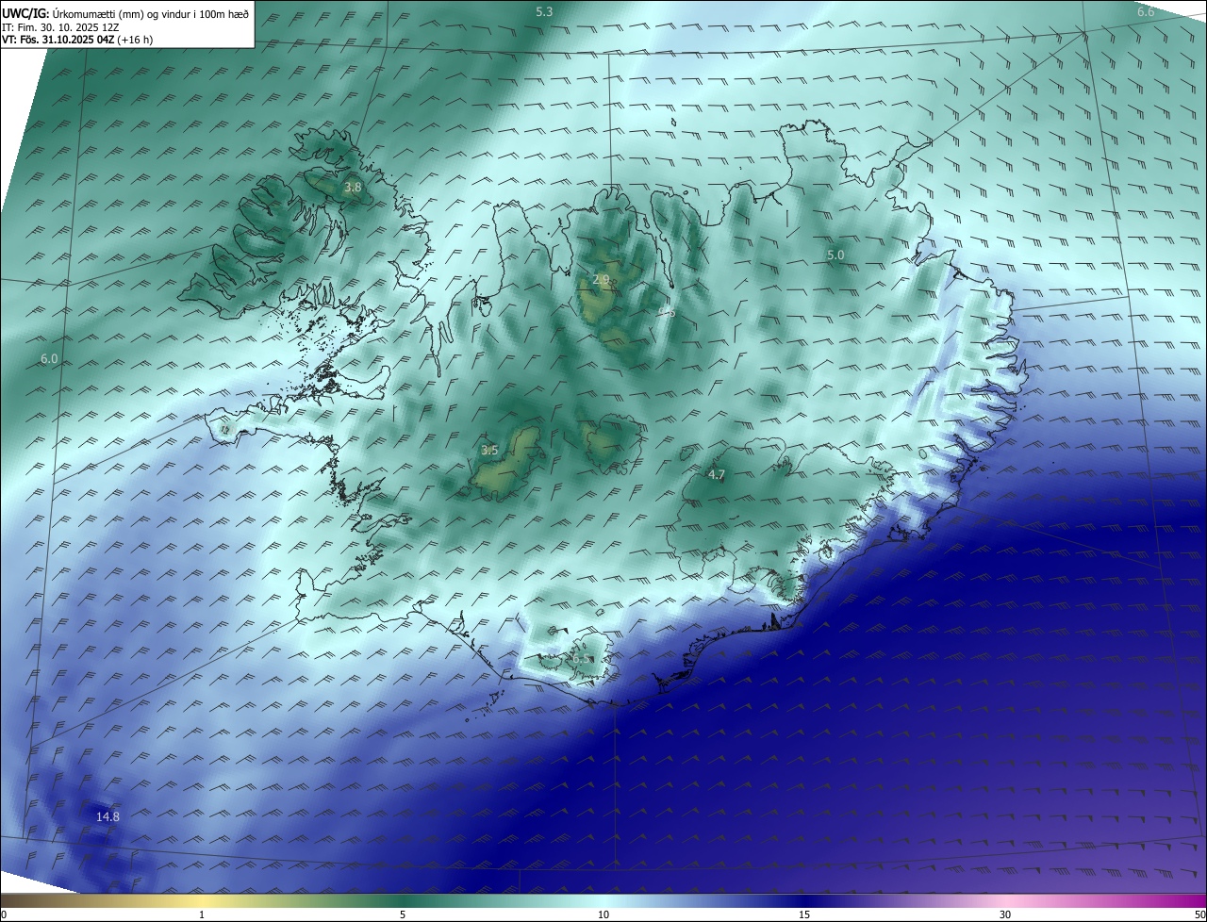
Task: Click the colour bar tick label '5'
Action: tap(403, 914)
